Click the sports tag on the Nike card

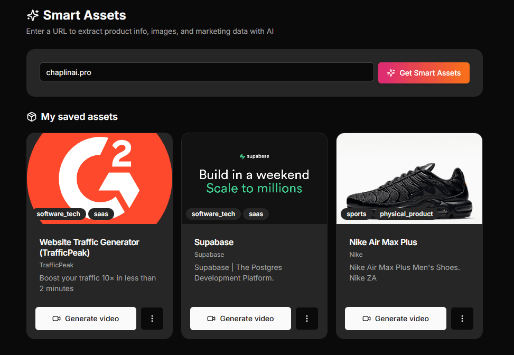(x=356, y=214)
